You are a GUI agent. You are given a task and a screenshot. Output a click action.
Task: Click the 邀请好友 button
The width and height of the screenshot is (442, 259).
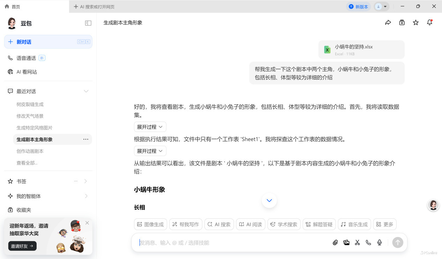tap(22, 246)
